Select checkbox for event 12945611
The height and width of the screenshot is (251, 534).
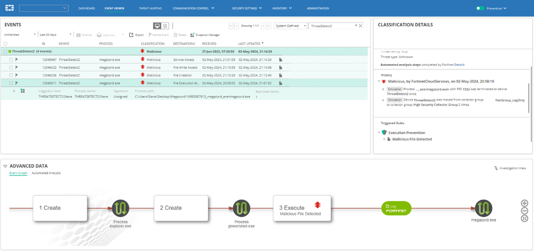pos(11,83)
